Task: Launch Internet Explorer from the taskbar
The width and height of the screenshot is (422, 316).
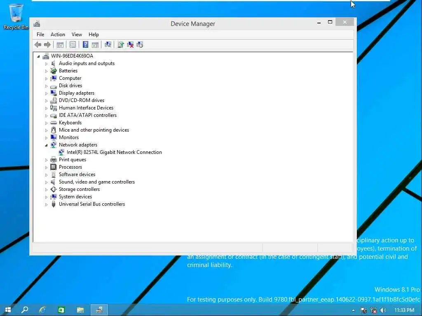Action: coord(42,310)
